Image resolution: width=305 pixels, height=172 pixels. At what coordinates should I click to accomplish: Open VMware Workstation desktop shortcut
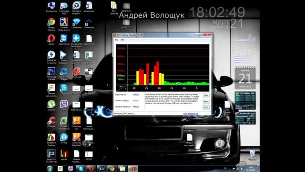pyautogui.click(x=64, y=123)
